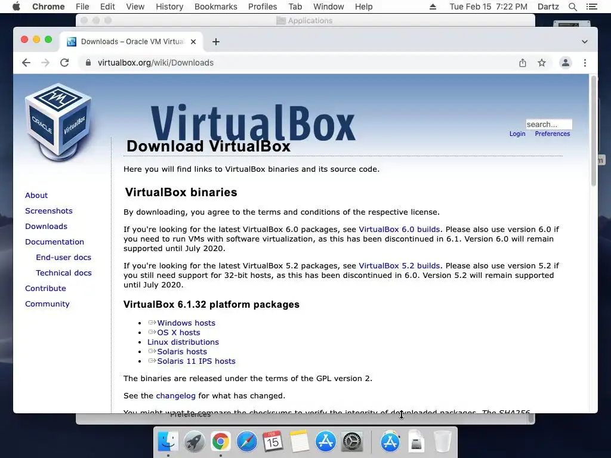The image size is (611, 458).
Task: Click the padlock site info icon
Action: point(88,63)
